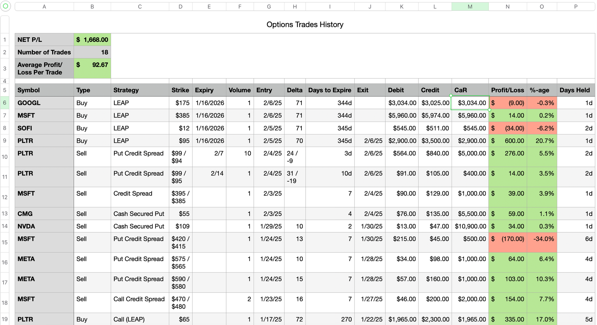Select the 5d days held cell
The height and width of the screenshot is (325, 597).
[x=576, y=319]
